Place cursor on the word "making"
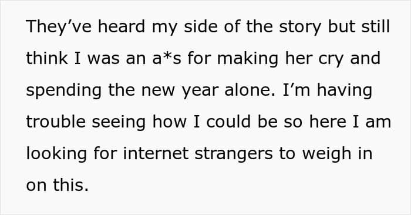The width and height of the screenshot is (411, 215). 248,59
